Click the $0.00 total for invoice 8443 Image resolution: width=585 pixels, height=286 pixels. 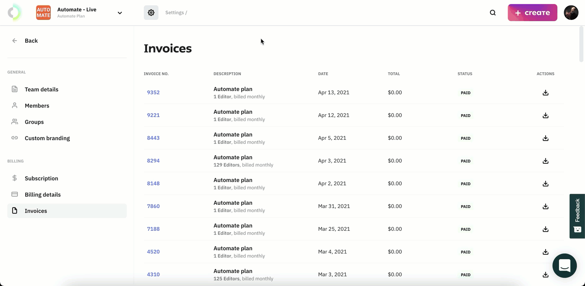point(395,138)
